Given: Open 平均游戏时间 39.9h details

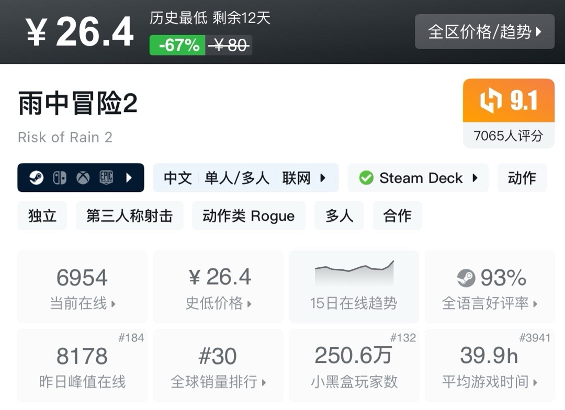Looking at the screenshot, I should pos(489,366).
